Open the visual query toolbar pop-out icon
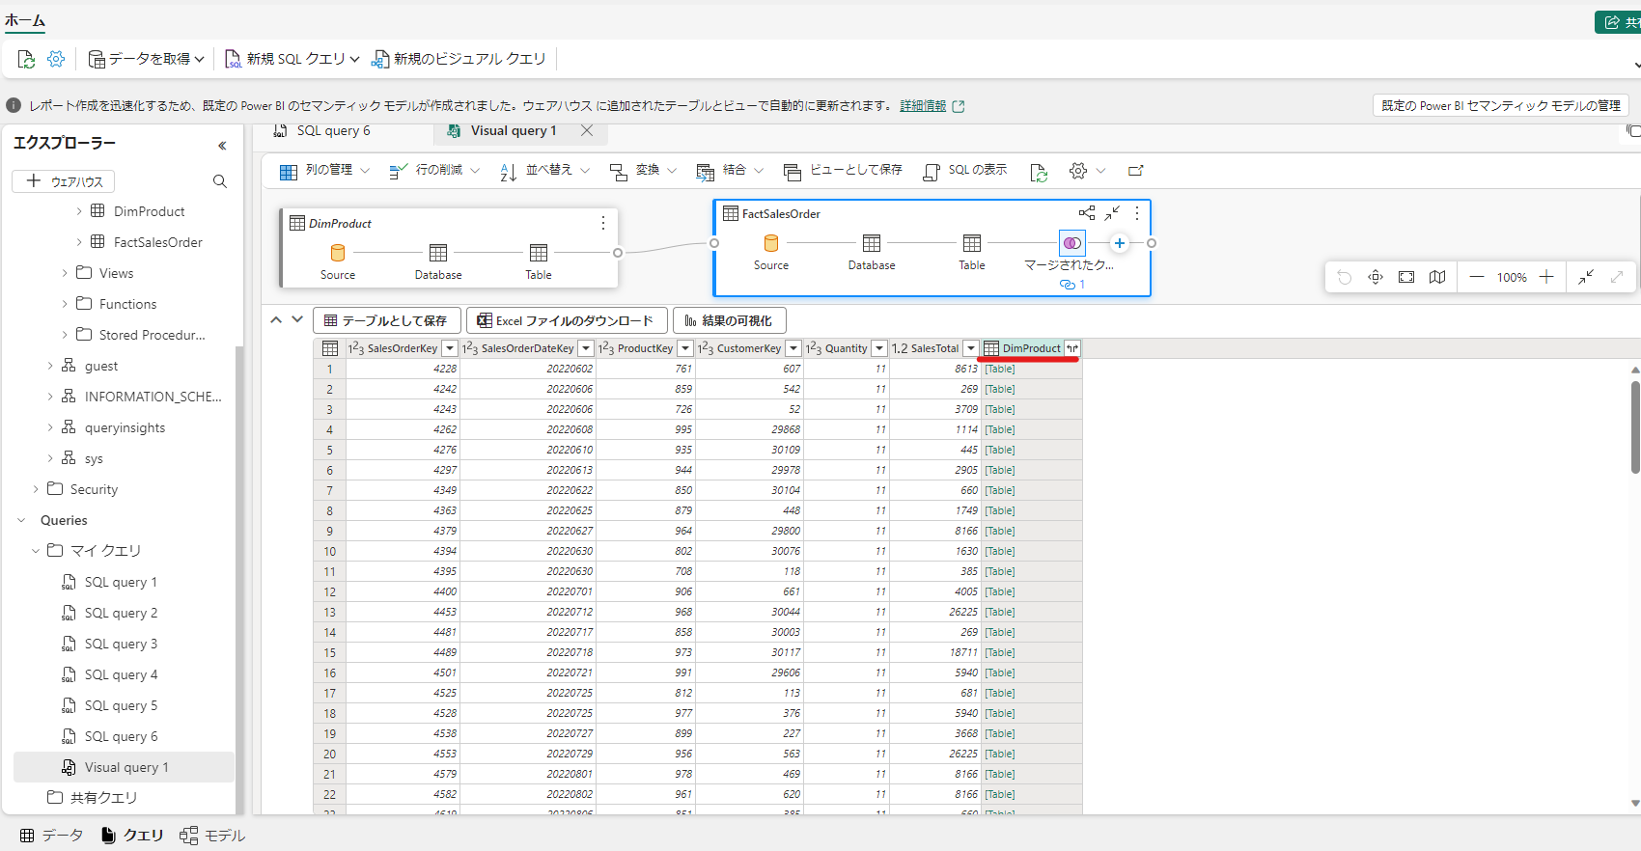This screenshot has width=1641, height=851. [1136, 171]
